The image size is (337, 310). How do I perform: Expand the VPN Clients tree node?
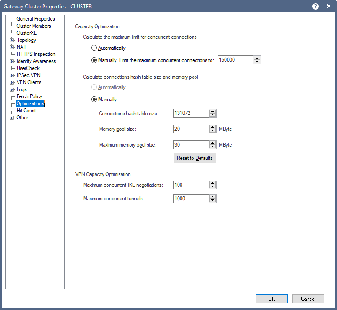point(11,82)
